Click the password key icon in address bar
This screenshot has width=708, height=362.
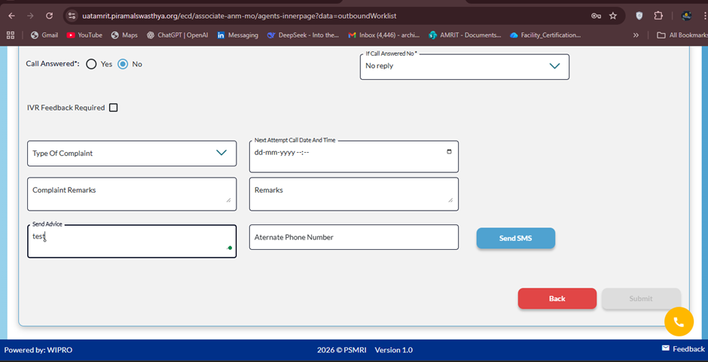(x=596, y=15)
